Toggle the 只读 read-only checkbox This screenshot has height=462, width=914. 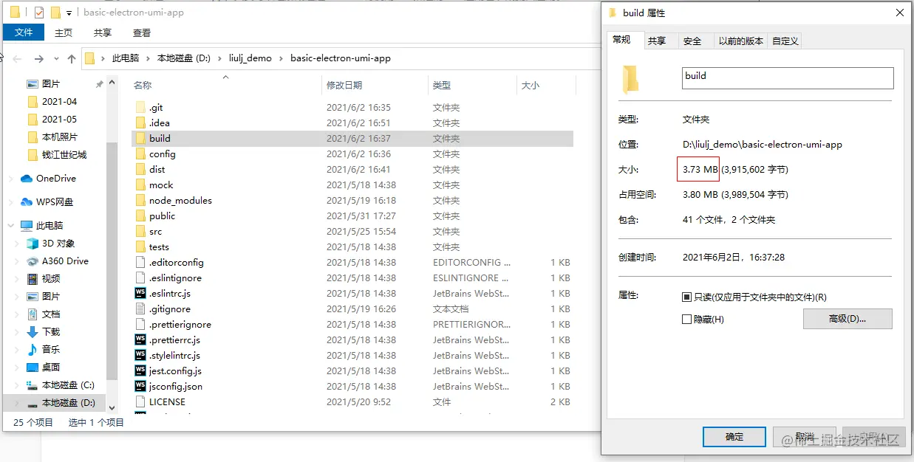coord(686,297)
